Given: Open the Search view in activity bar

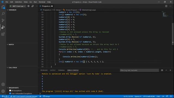Looking at the screenshot, I should tap(3, 14).
